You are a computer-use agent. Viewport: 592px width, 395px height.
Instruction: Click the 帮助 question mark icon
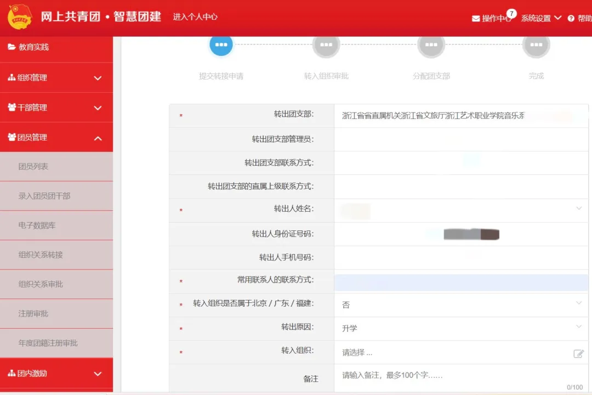pos(571,19)
